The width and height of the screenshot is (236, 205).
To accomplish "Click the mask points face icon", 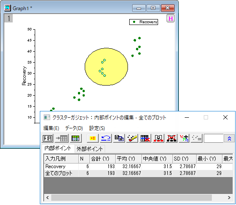I will tap(158, 138).
